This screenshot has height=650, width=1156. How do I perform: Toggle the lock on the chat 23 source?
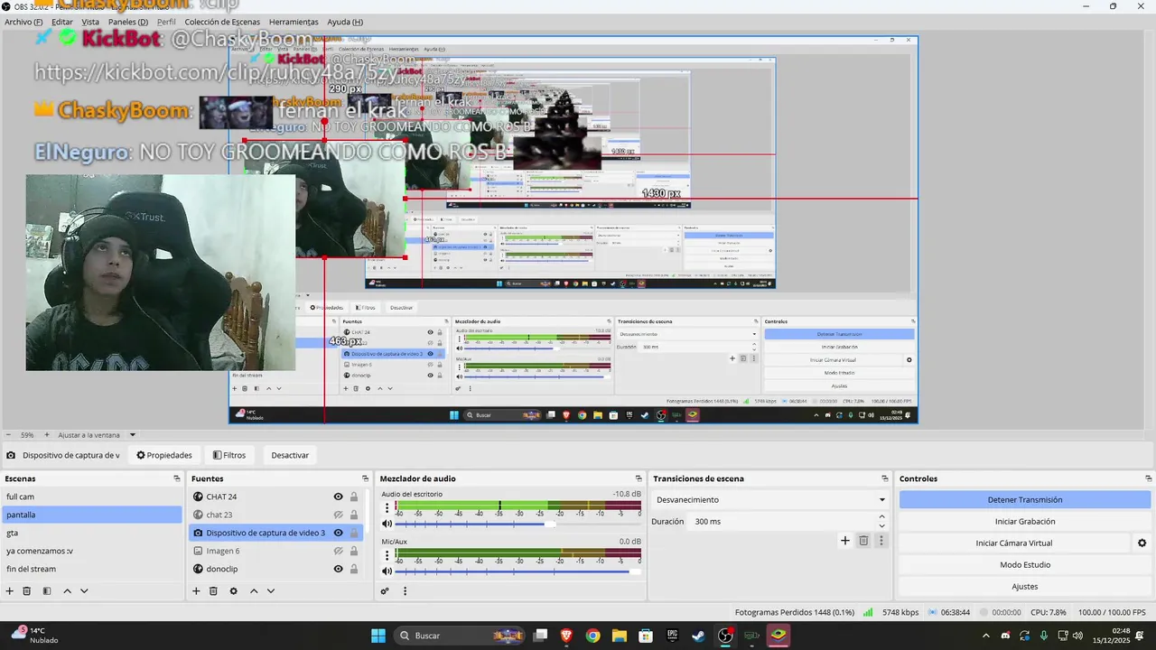pos(354,515)
